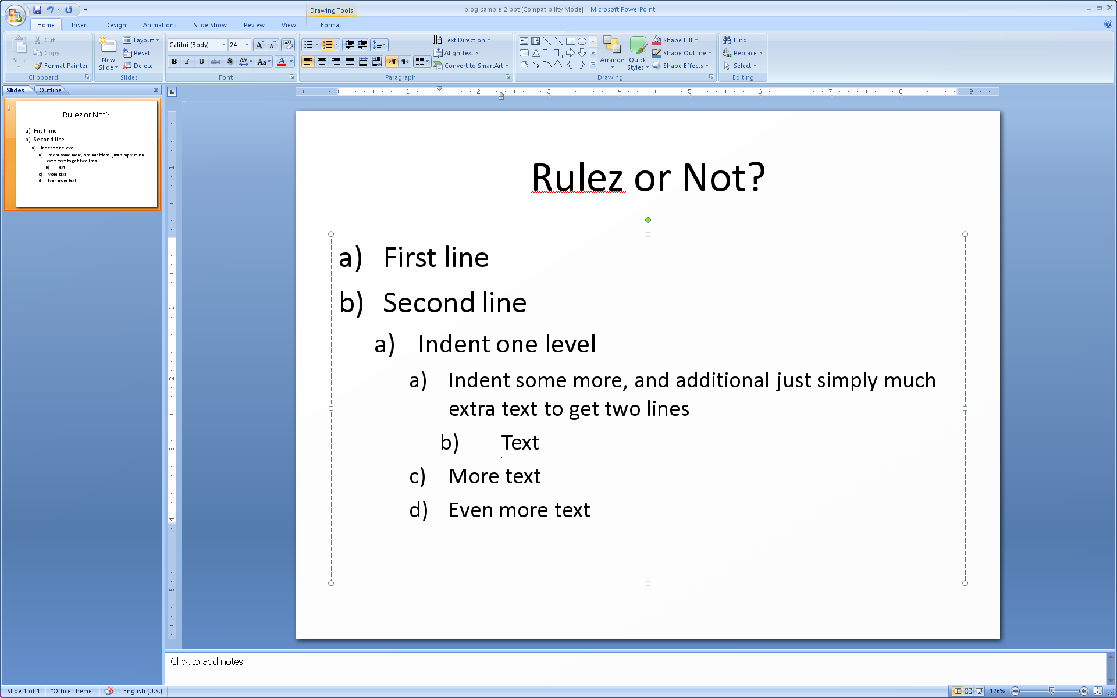
Task: Toggle underline formatting
Action: point(201,62)
